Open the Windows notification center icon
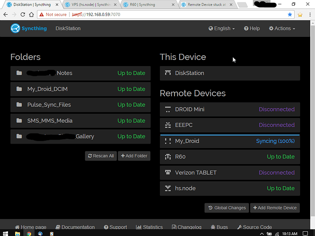Viewport: 315px width, 236px height. coord(306,234)
